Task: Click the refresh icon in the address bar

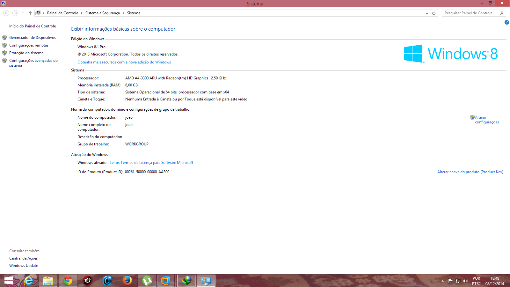Action: (x=434, y=13)
